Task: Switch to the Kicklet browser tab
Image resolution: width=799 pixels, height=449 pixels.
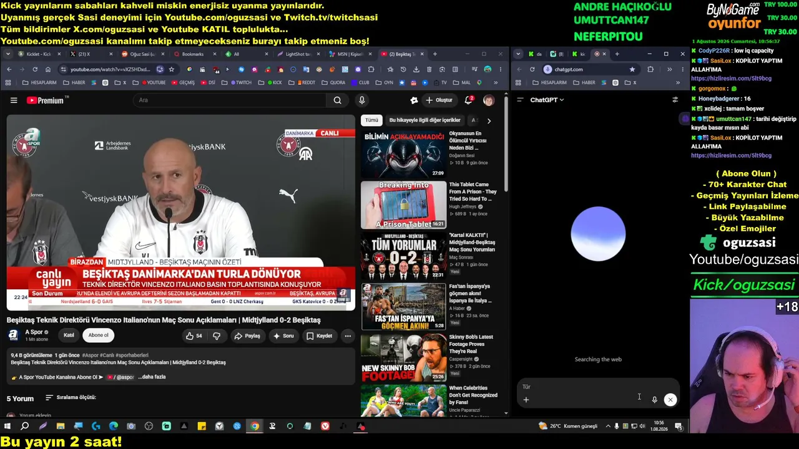Action: click(x=39, y=54)
